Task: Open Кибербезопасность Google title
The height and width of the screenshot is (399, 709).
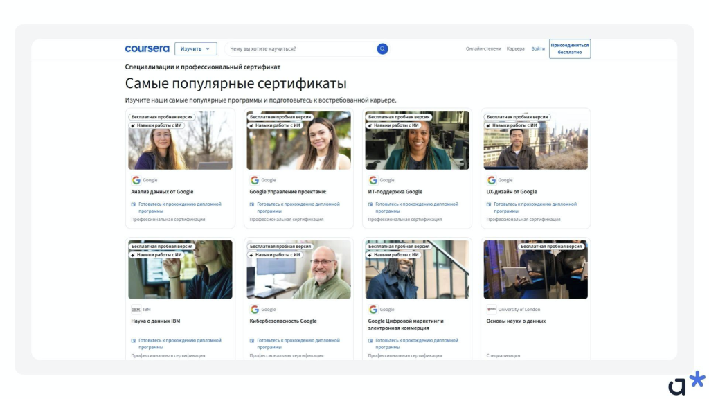Action: point(283,321)
